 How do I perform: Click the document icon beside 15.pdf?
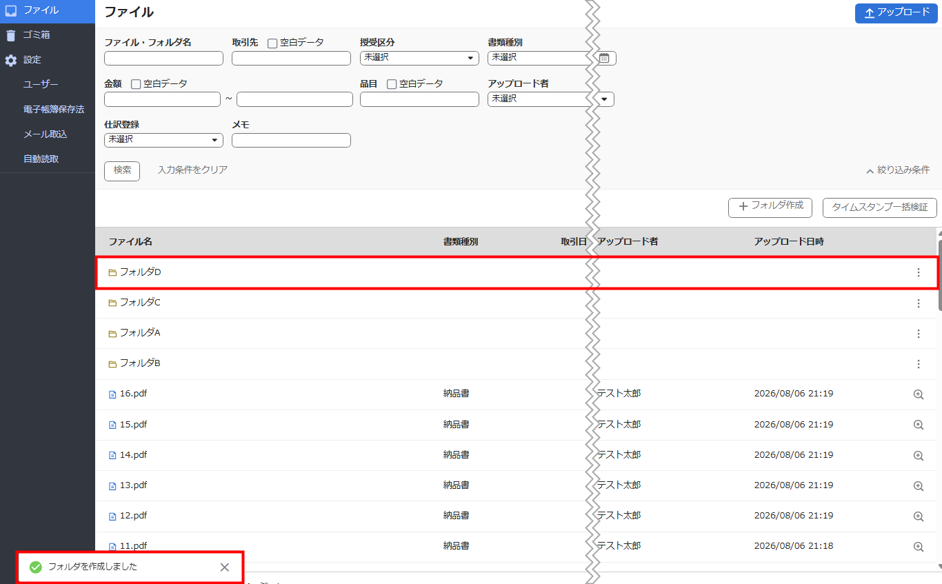[x=112, y=425]
